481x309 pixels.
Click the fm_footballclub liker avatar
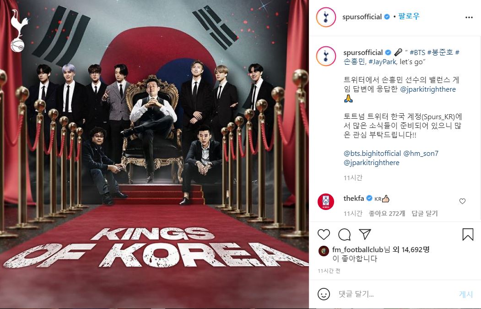point(324,251)
